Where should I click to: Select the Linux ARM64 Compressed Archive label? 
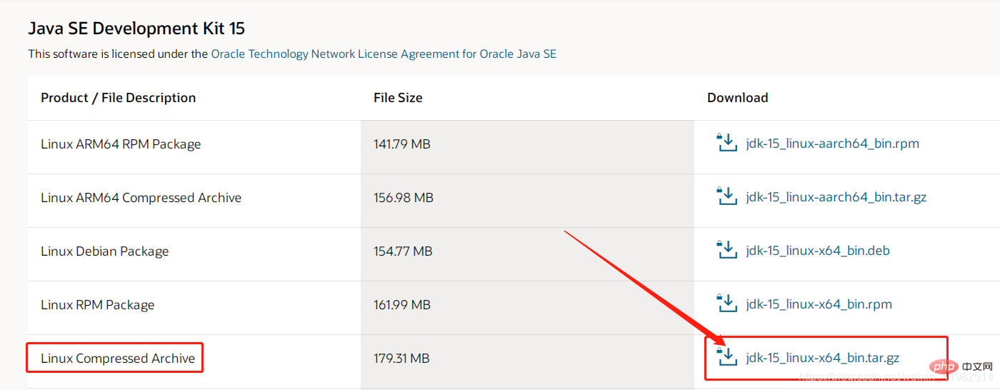pyautogui.click(x=141, y=197)
